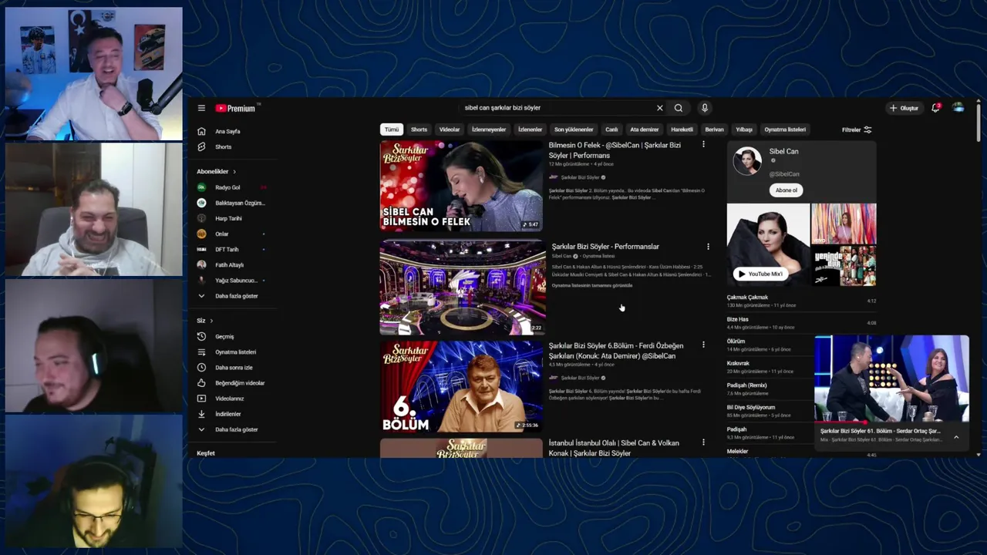Open Performanslar playlist thumbnail

pos(462,288)
